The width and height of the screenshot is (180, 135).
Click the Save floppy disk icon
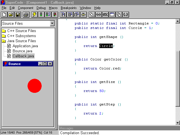[18, 15]
